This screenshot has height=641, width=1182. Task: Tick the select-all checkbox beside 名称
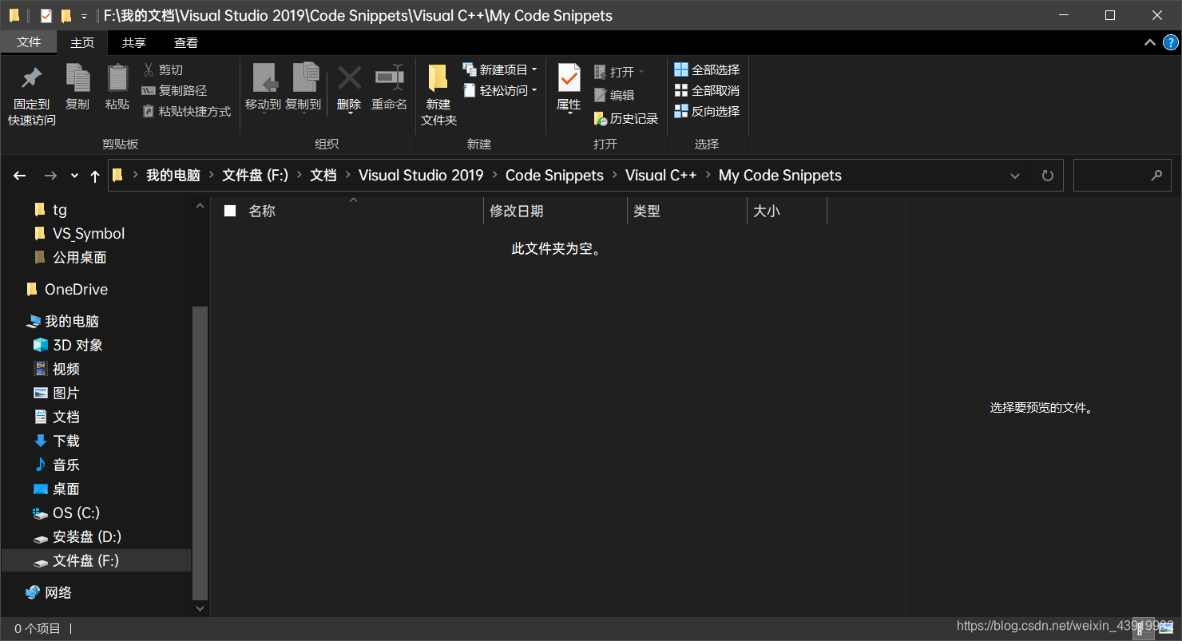point(230,211)
